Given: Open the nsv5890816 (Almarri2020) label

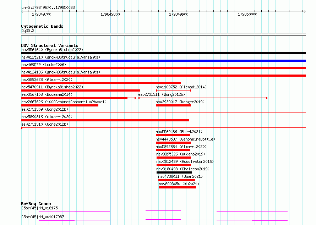Looking at the screenshot, I should 47,117.
